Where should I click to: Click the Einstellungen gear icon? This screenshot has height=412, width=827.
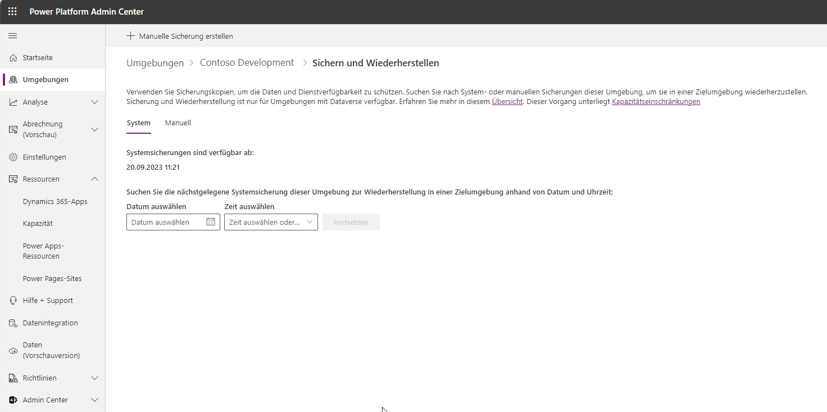(13, 157)
